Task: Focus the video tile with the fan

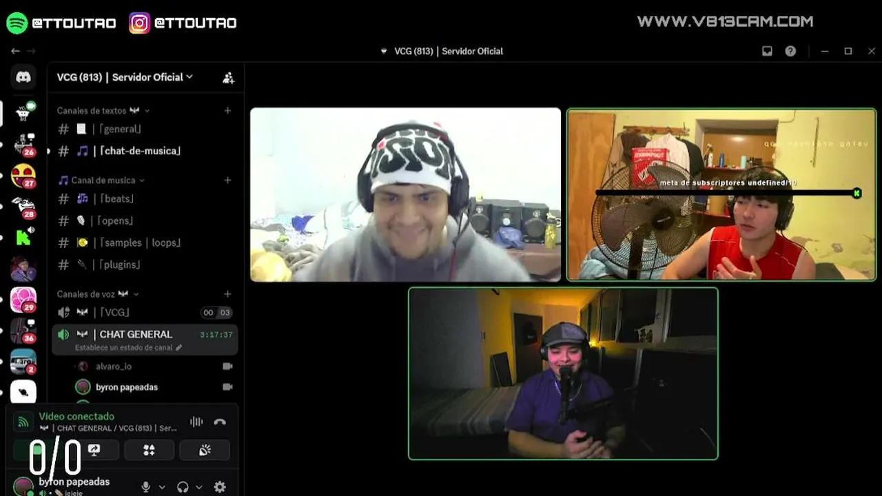Action: 721,194
